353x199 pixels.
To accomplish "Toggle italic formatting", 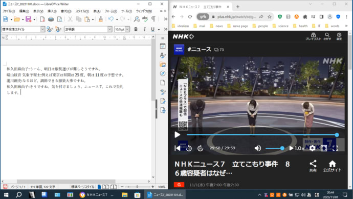I will [145, 29].
